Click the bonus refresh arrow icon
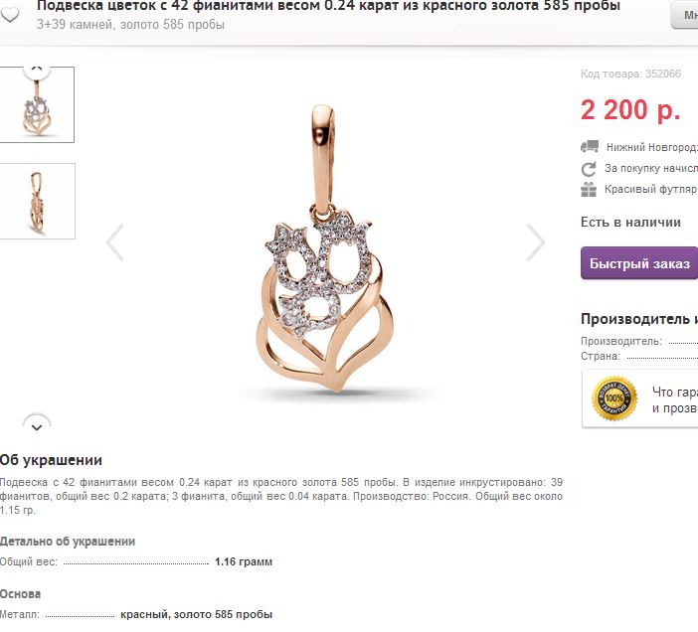 click(589, 169)
